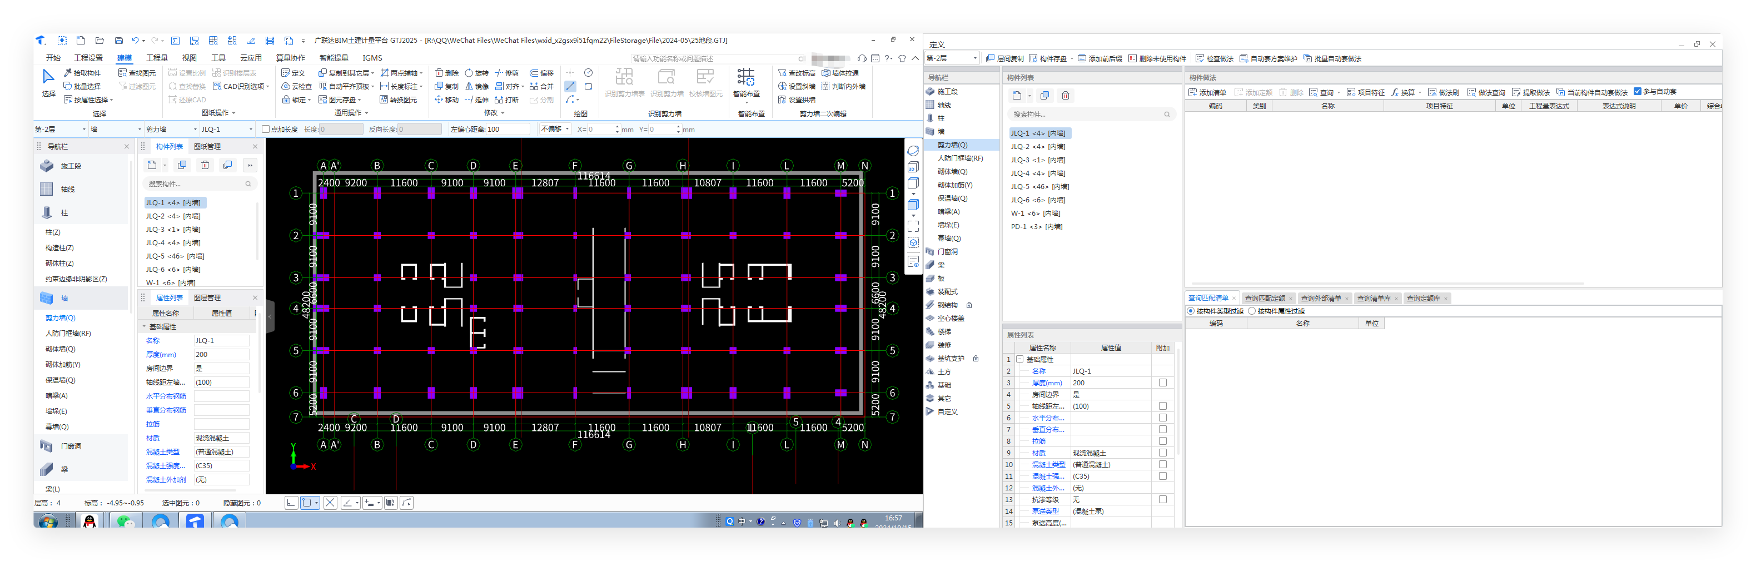Toggle the 点加长度 checkbox
The width and height of the screenshot is (1756, 561).
coord(266,129)
